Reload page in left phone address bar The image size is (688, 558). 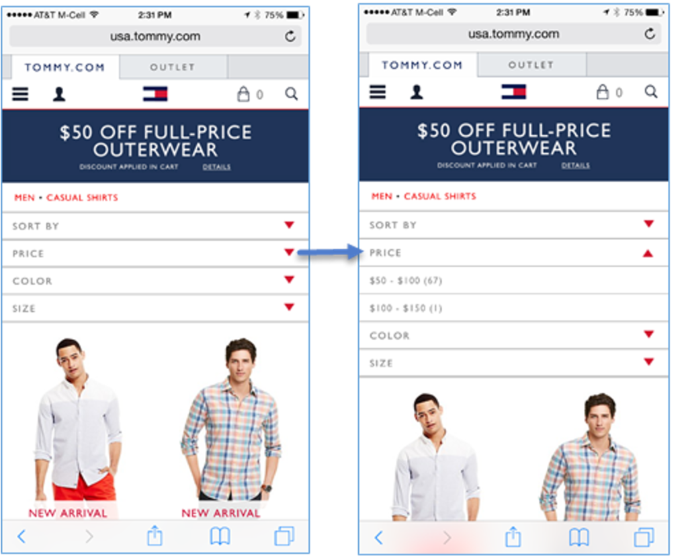(290, 36)
